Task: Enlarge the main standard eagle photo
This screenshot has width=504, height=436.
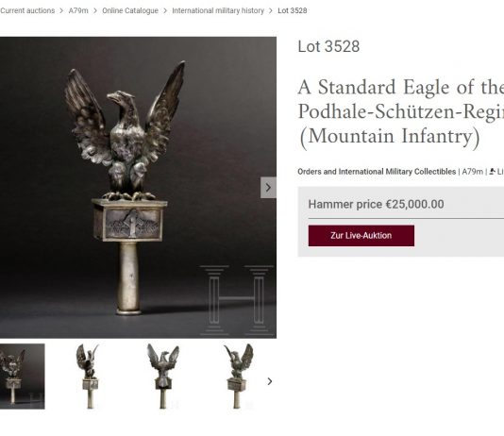Action: click(138, 187)
